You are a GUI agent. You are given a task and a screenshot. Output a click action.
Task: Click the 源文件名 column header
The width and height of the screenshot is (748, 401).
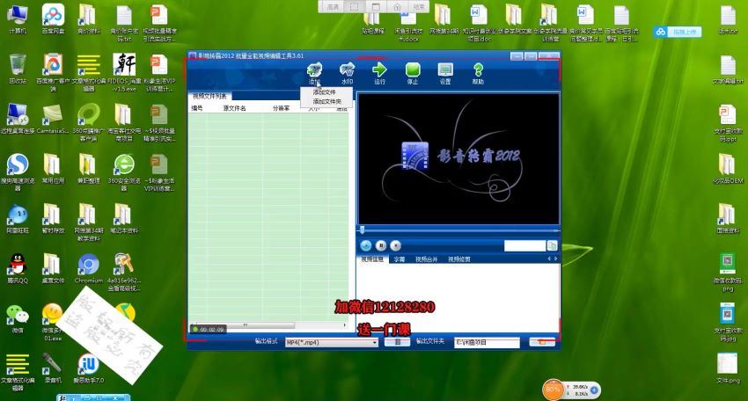click(x=234, y=108)
